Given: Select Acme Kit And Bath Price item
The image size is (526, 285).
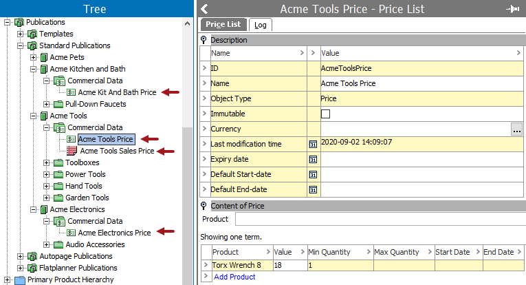Looking at the screenshot, I should point(117,92).
